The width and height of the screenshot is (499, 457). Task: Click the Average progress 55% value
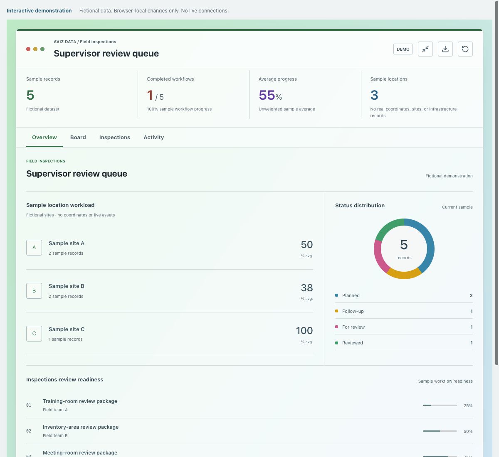pos(270,96)
